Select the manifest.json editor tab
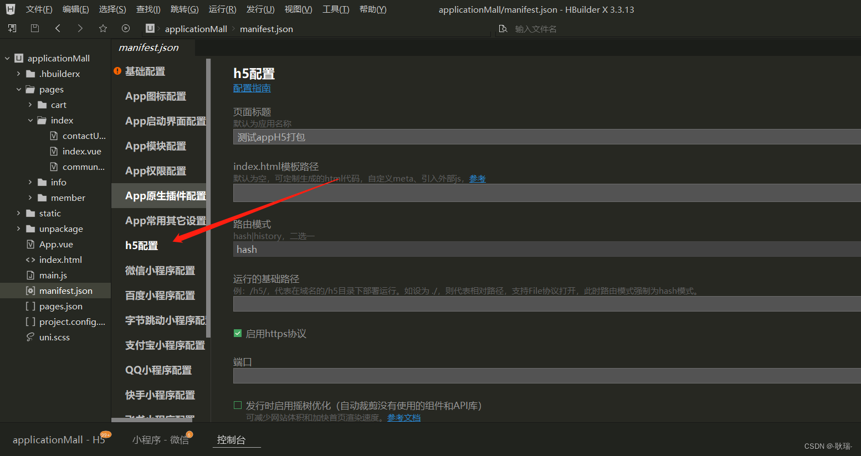861x456 pixels. pos(148,48)
